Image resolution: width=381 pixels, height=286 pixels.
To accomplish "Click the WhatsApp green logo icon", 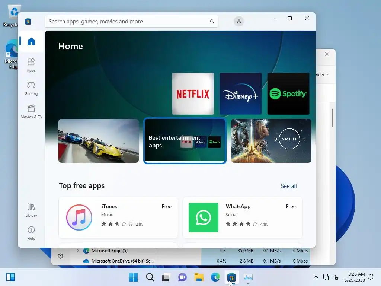I will coord(204,217).
